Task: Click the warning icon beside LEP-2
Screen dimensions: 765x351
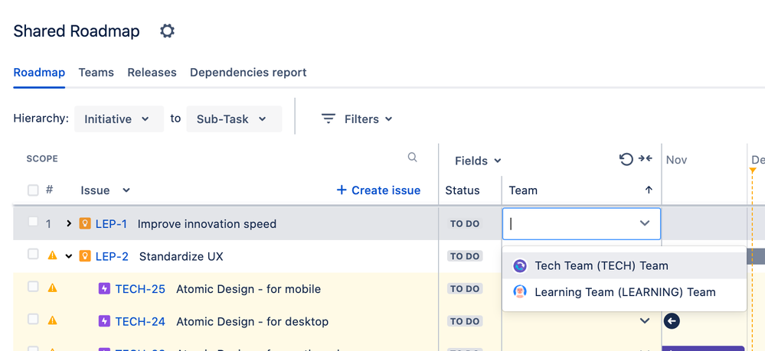Action: pyautogui.click(x=52, y=255)
